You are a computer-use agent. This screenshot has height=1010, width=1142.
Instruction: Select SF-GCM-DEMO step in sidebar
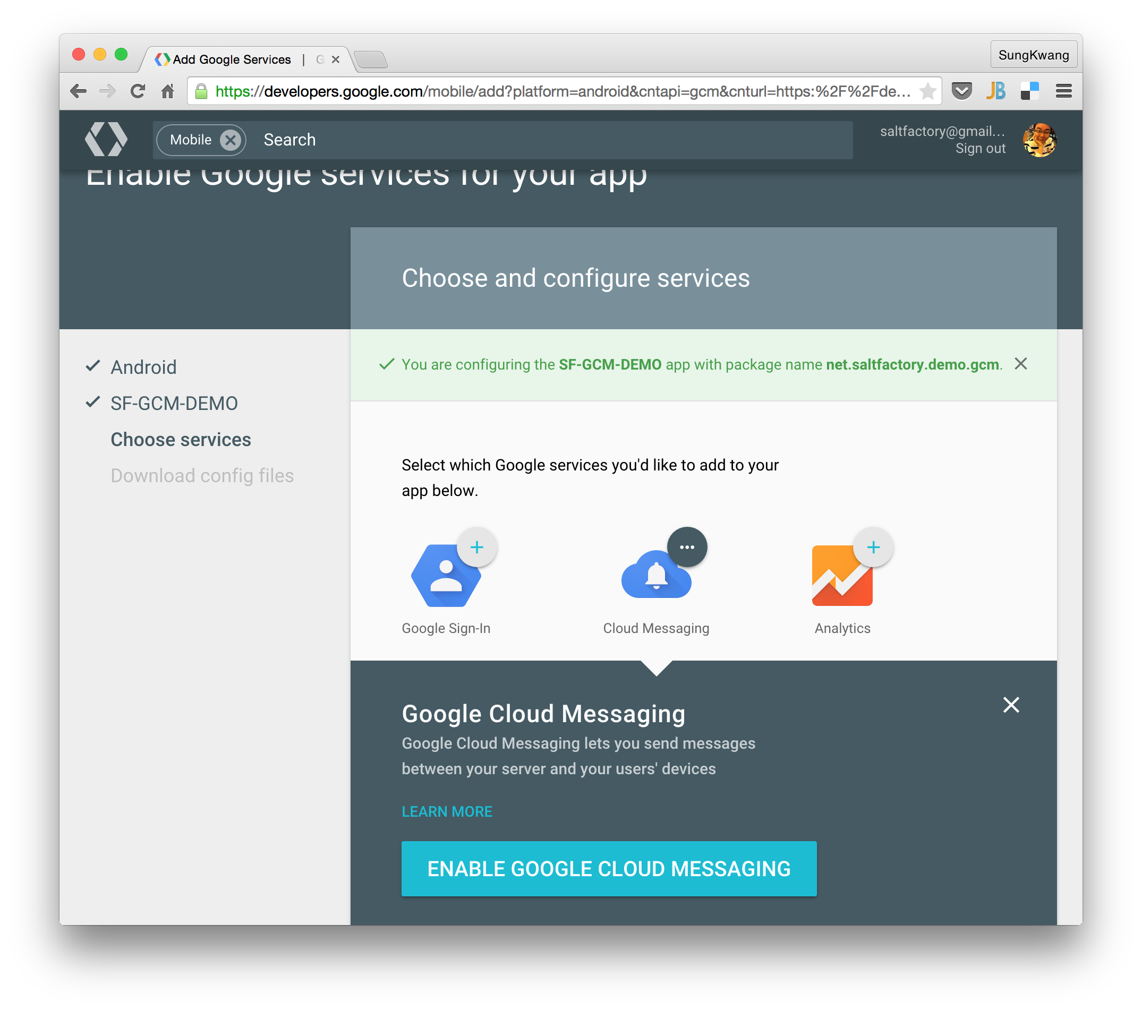tap(174, 404)
